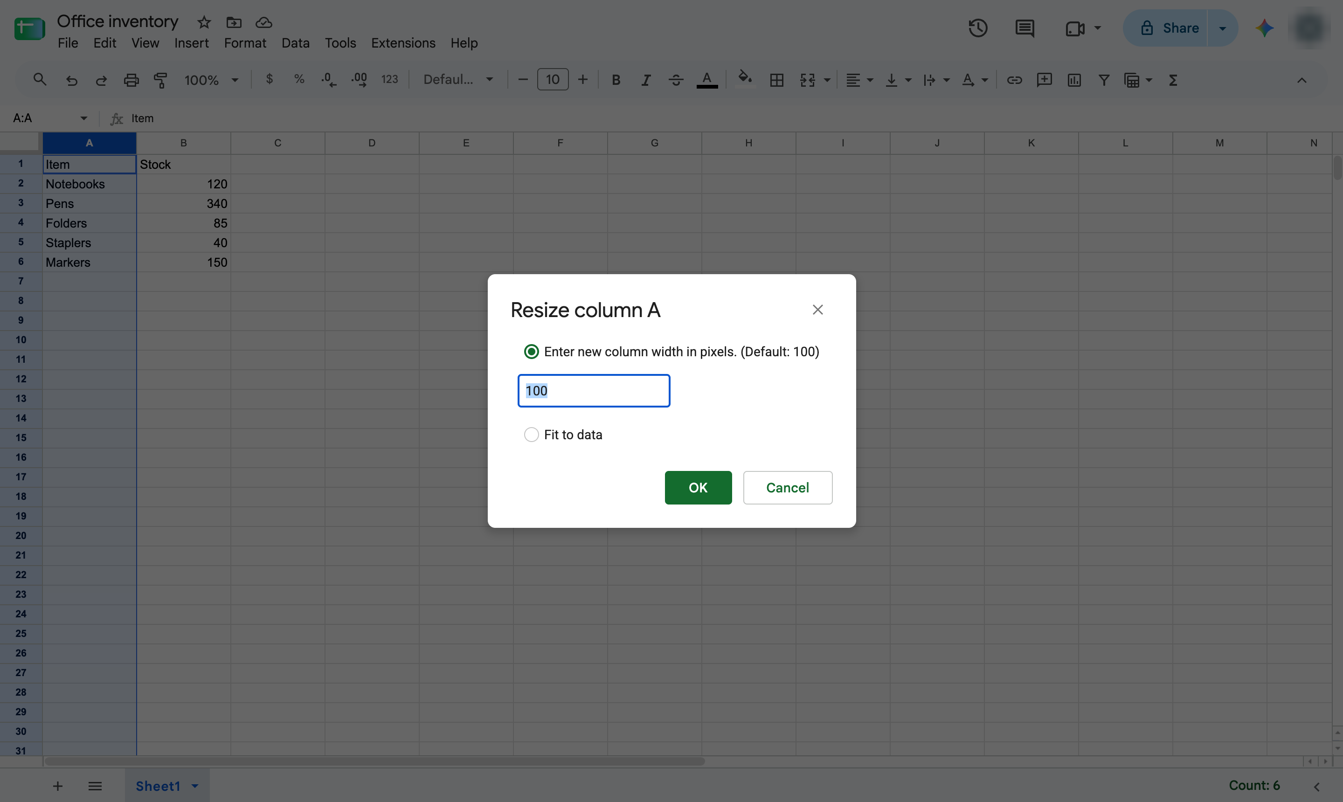
Task: Click the font size box
Action: click(552, 79)
